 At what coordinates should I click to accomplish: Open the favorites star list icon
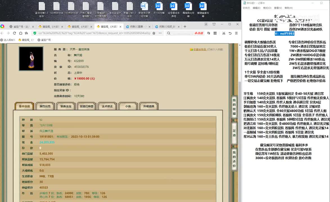pyautogui.click(x=26, y=33)
